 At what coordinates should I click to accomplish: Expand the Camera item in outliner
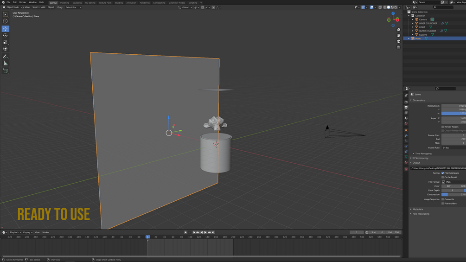point(413,19)
